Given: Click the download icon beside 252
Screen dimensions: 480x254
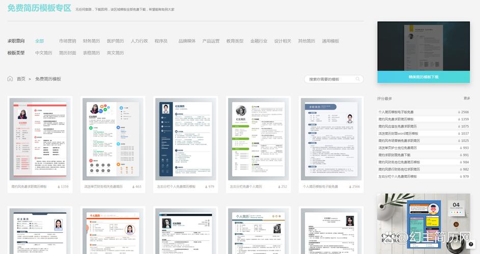Looking at the screenshot, I should [x=279, y=186].
